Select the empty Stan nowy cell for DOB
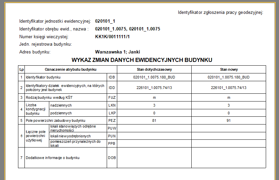This screenshot has height=180, width=279. click(x=229, y=158)
